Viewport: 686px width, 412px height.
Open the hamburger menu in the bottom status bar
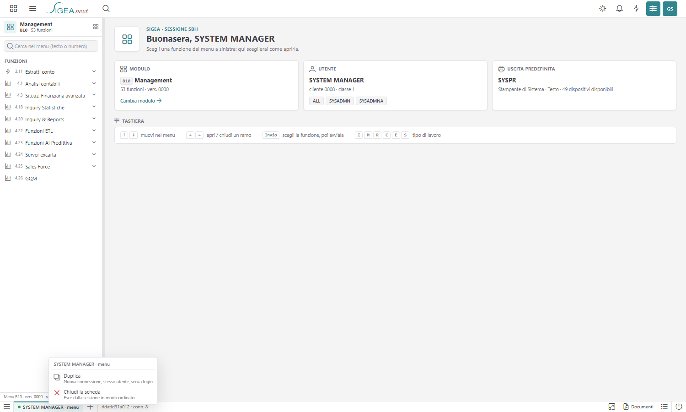click(7, 407)
